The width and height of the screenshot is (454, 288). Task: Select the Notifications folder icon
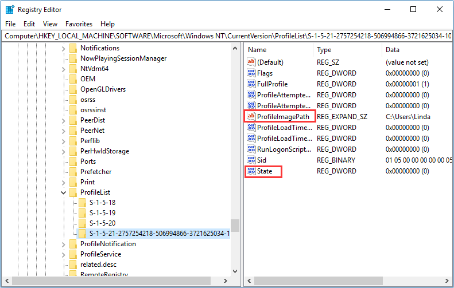tap(73, 48)
